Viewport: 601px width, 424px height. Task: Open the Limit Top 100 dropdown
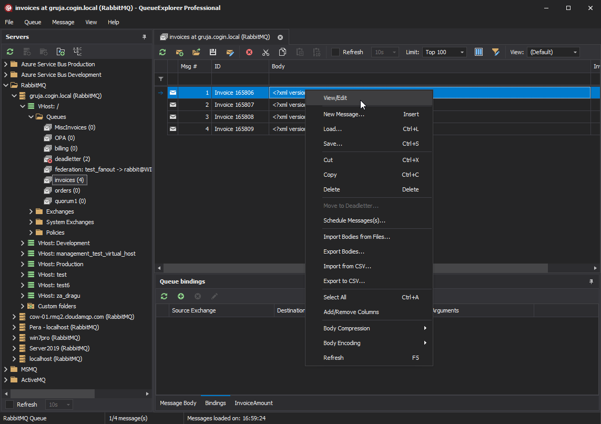coord(444,52)
